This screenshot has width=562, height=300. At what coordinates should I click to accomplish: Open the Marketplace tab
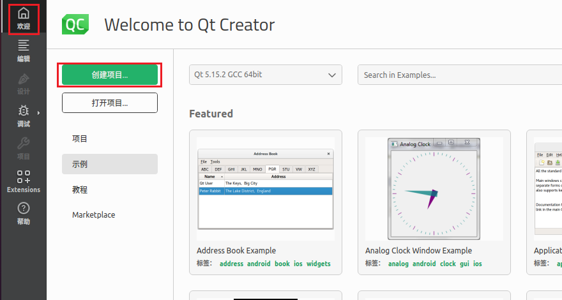tap(110, 214)
